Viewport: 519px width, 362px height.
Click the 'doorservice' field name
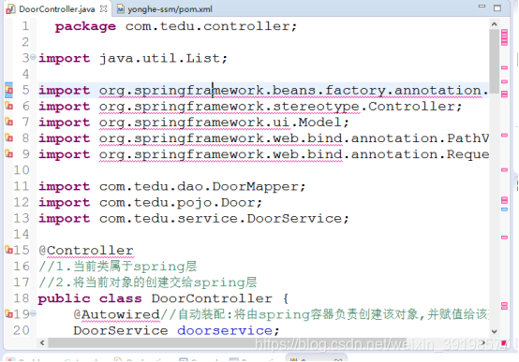pos(225,330)
